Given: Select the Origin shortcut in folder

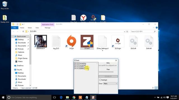Looking at the screenshot, I should 72,41.
